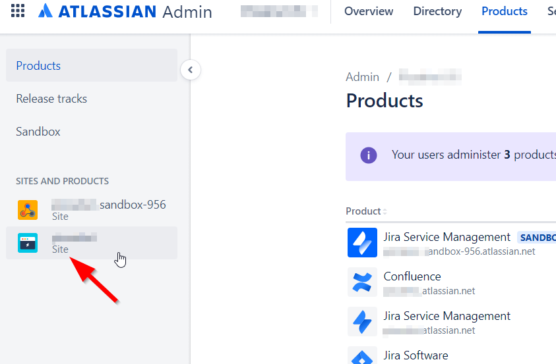The width and height of the screenshot is (556, 364).
Task: Open the Confluence product link
Action: click(x=412, y=276)
